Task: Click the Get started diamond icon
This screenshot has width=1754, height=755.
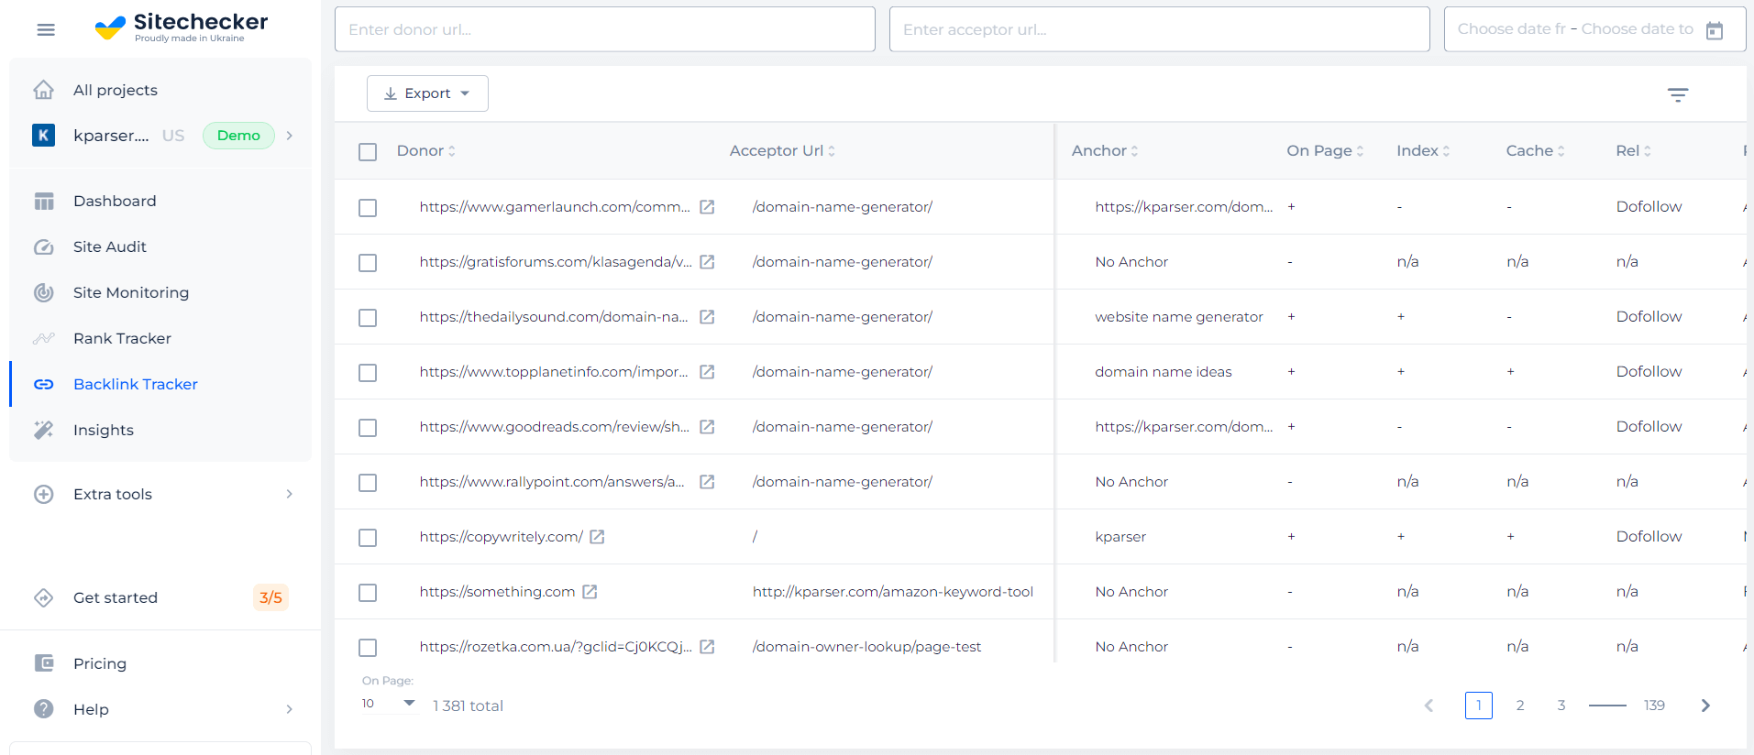Action: click(44, 597)
